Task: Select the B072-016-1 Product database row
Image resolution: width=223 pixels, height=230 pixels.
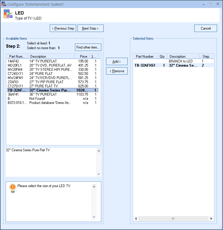Action: pyautogui.click(x=52, y=103)
